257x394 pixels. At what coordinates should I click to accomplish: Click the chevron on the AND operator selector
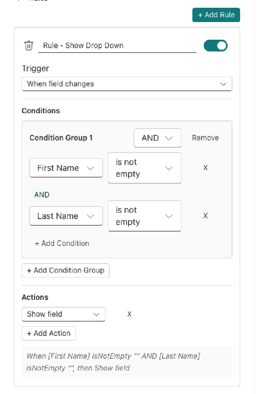pyautogui.click(x=169, y=138)
